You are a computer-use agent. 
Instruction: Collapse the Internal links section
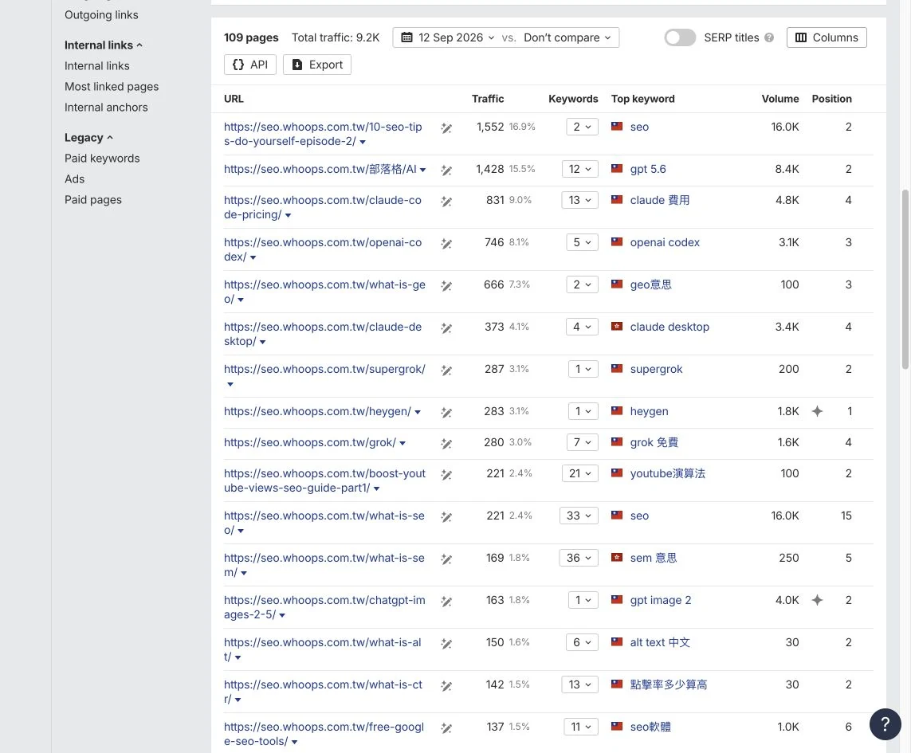pos(104,45)
